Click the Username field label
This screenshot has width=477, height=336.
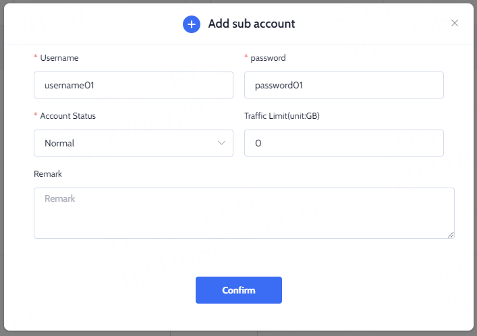59,58
